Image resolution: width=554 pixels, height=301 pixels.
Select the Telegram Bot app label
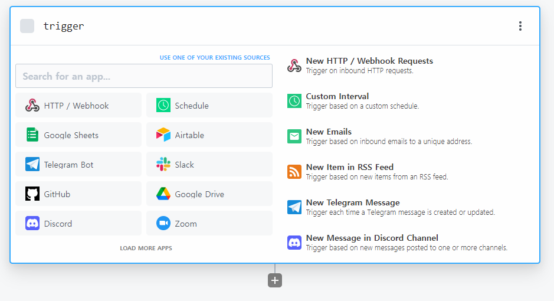click(68, 165)
